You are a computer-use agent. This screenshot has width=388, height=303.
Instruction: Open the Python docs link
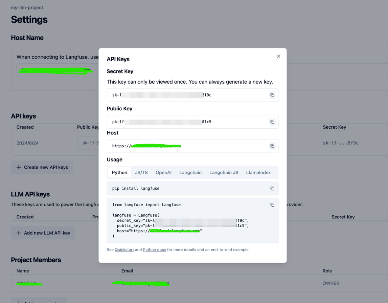point(154,250)
